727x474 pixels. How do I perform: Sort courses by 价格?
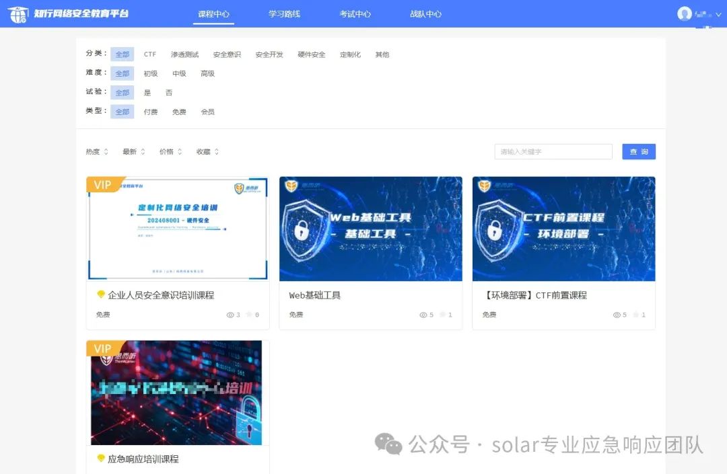coord(170,151)
